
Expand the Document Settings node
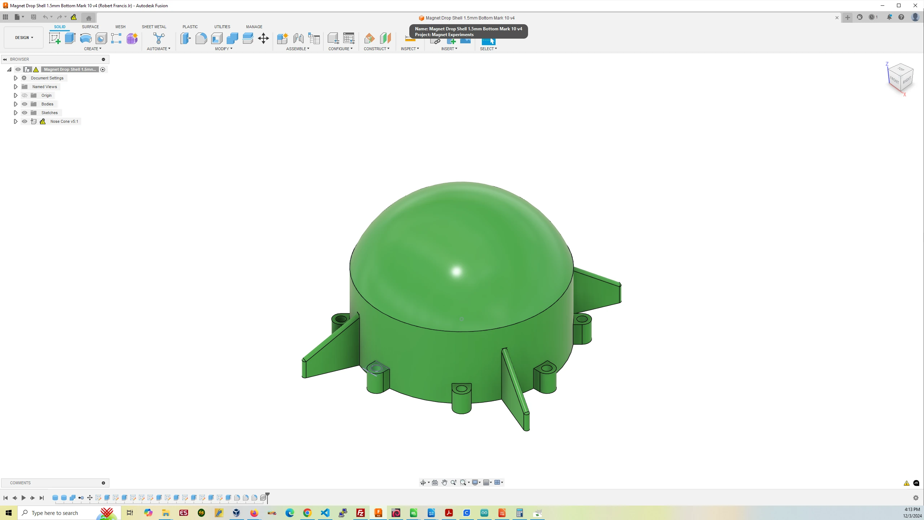16,78
